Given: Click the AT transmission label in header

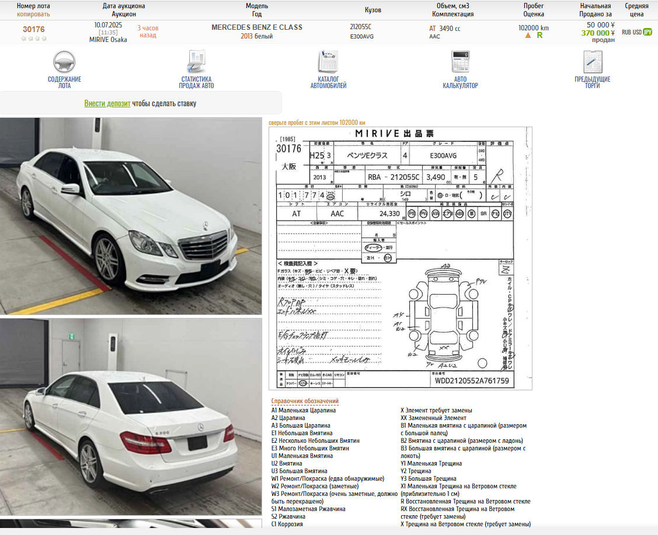Looking at the screenshot, I should pos(433,28).
